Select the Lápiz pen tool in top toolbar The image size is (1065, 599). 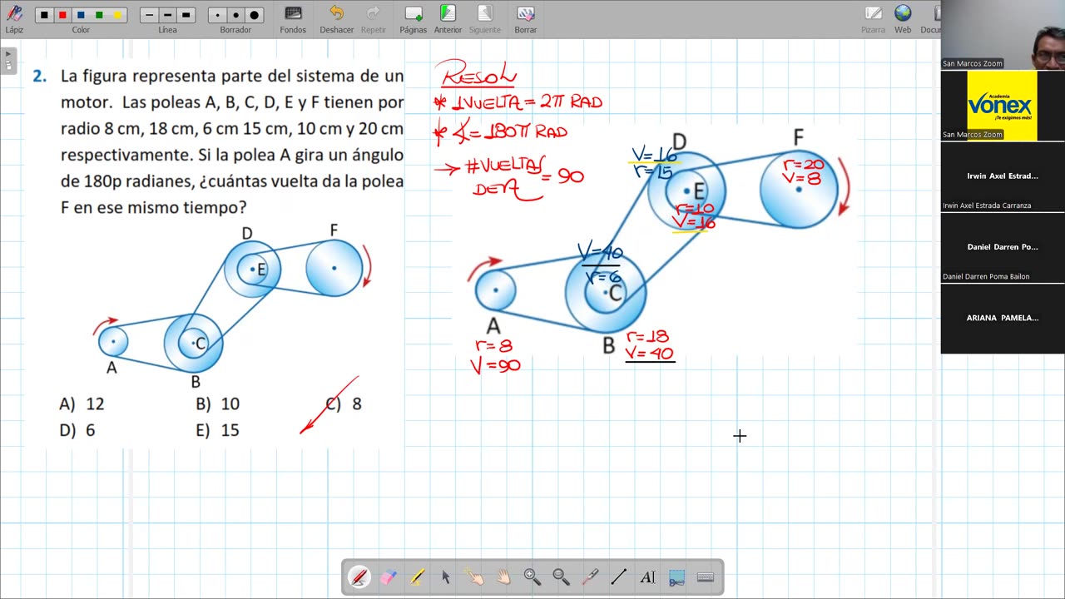(14, 18)
